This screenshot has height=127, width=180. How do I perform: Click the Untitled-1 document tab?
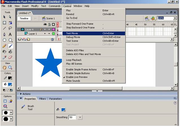coord(25,13)
